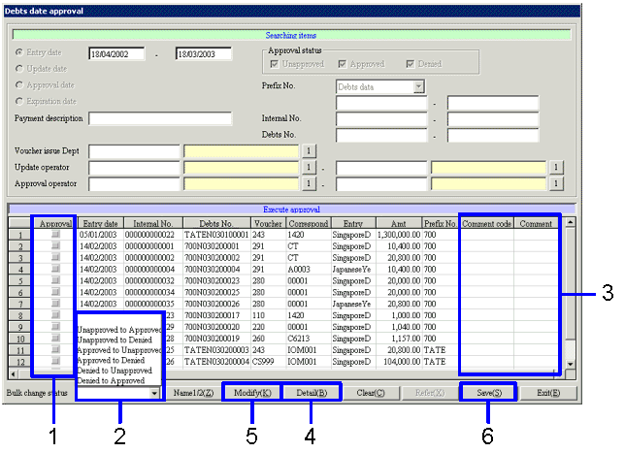
Task: Click the first Internal No. input field
Action: [x=381, y=118]
